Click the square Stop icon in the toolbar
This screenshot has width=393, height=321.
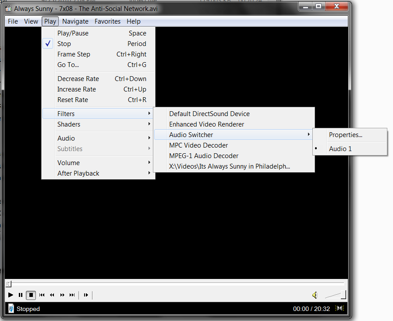31,295
